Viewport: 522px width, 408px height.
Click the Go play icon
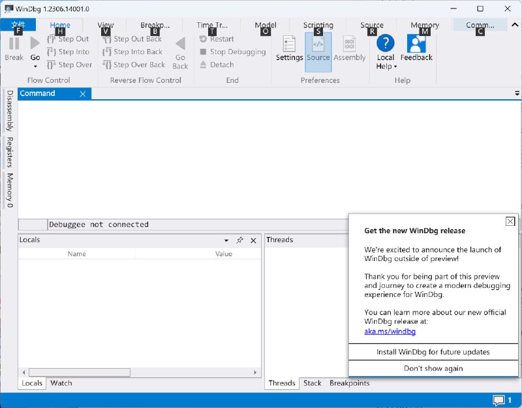(35, 43)
